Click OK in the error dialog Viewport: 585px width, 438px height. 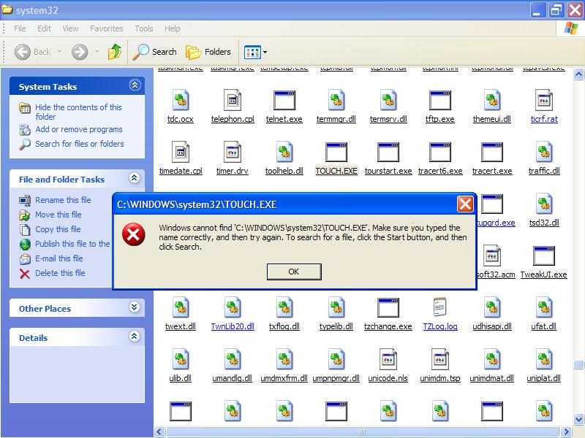pos(294,272)
